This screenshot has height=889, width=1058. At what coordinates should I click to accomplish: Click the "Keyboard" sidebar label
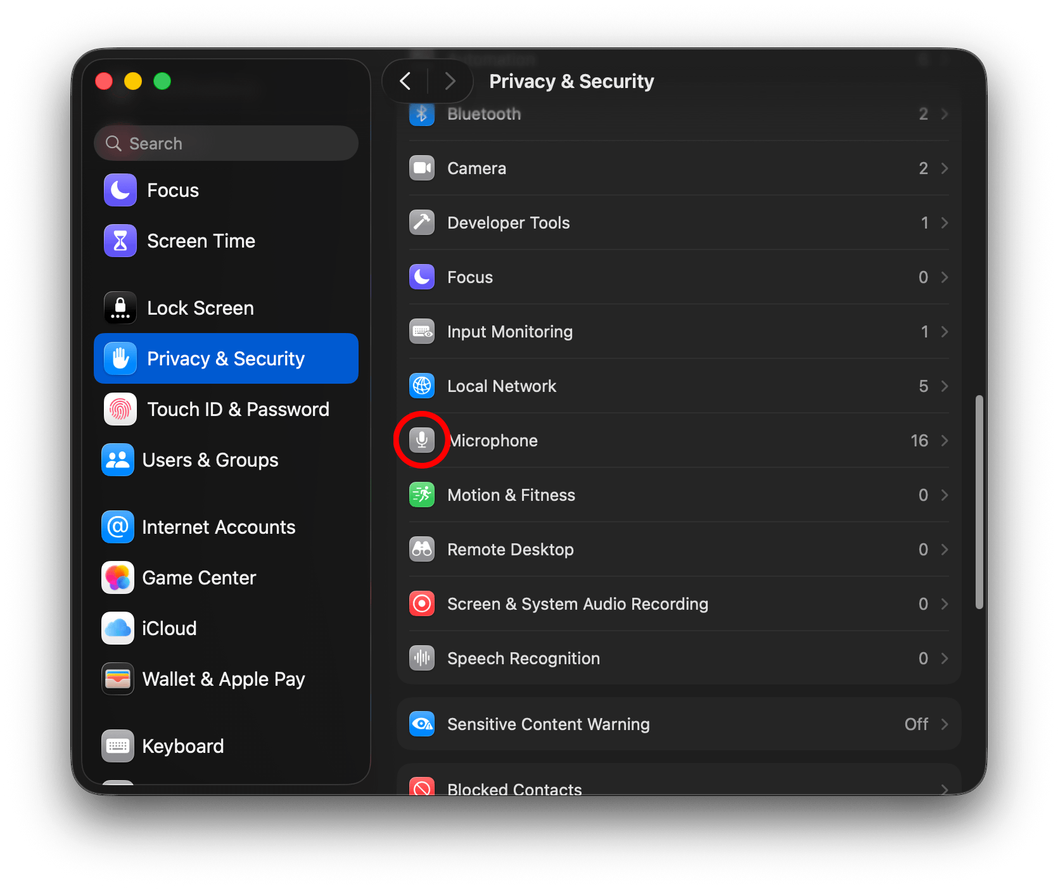[183, 747]
